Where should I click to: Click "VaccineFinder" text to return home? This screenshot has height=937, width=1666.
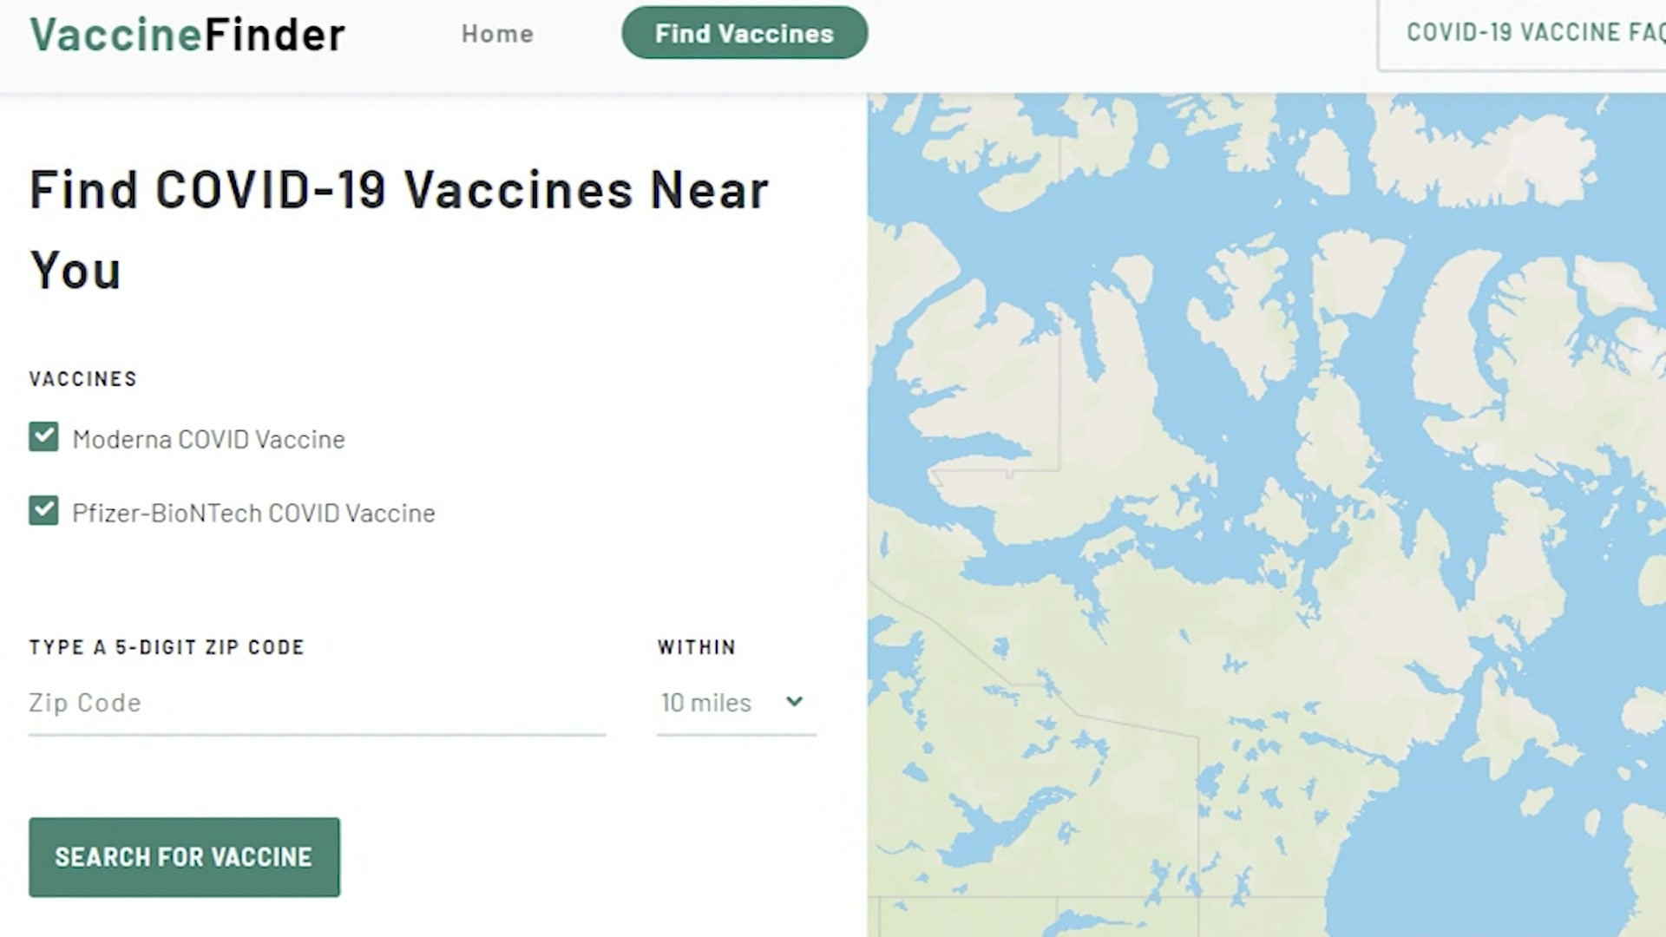(187, 33)
